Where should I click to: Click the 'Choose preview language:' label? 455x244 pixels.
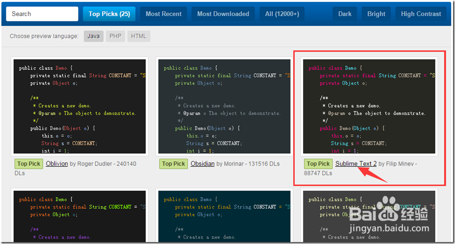pos(44,36)
